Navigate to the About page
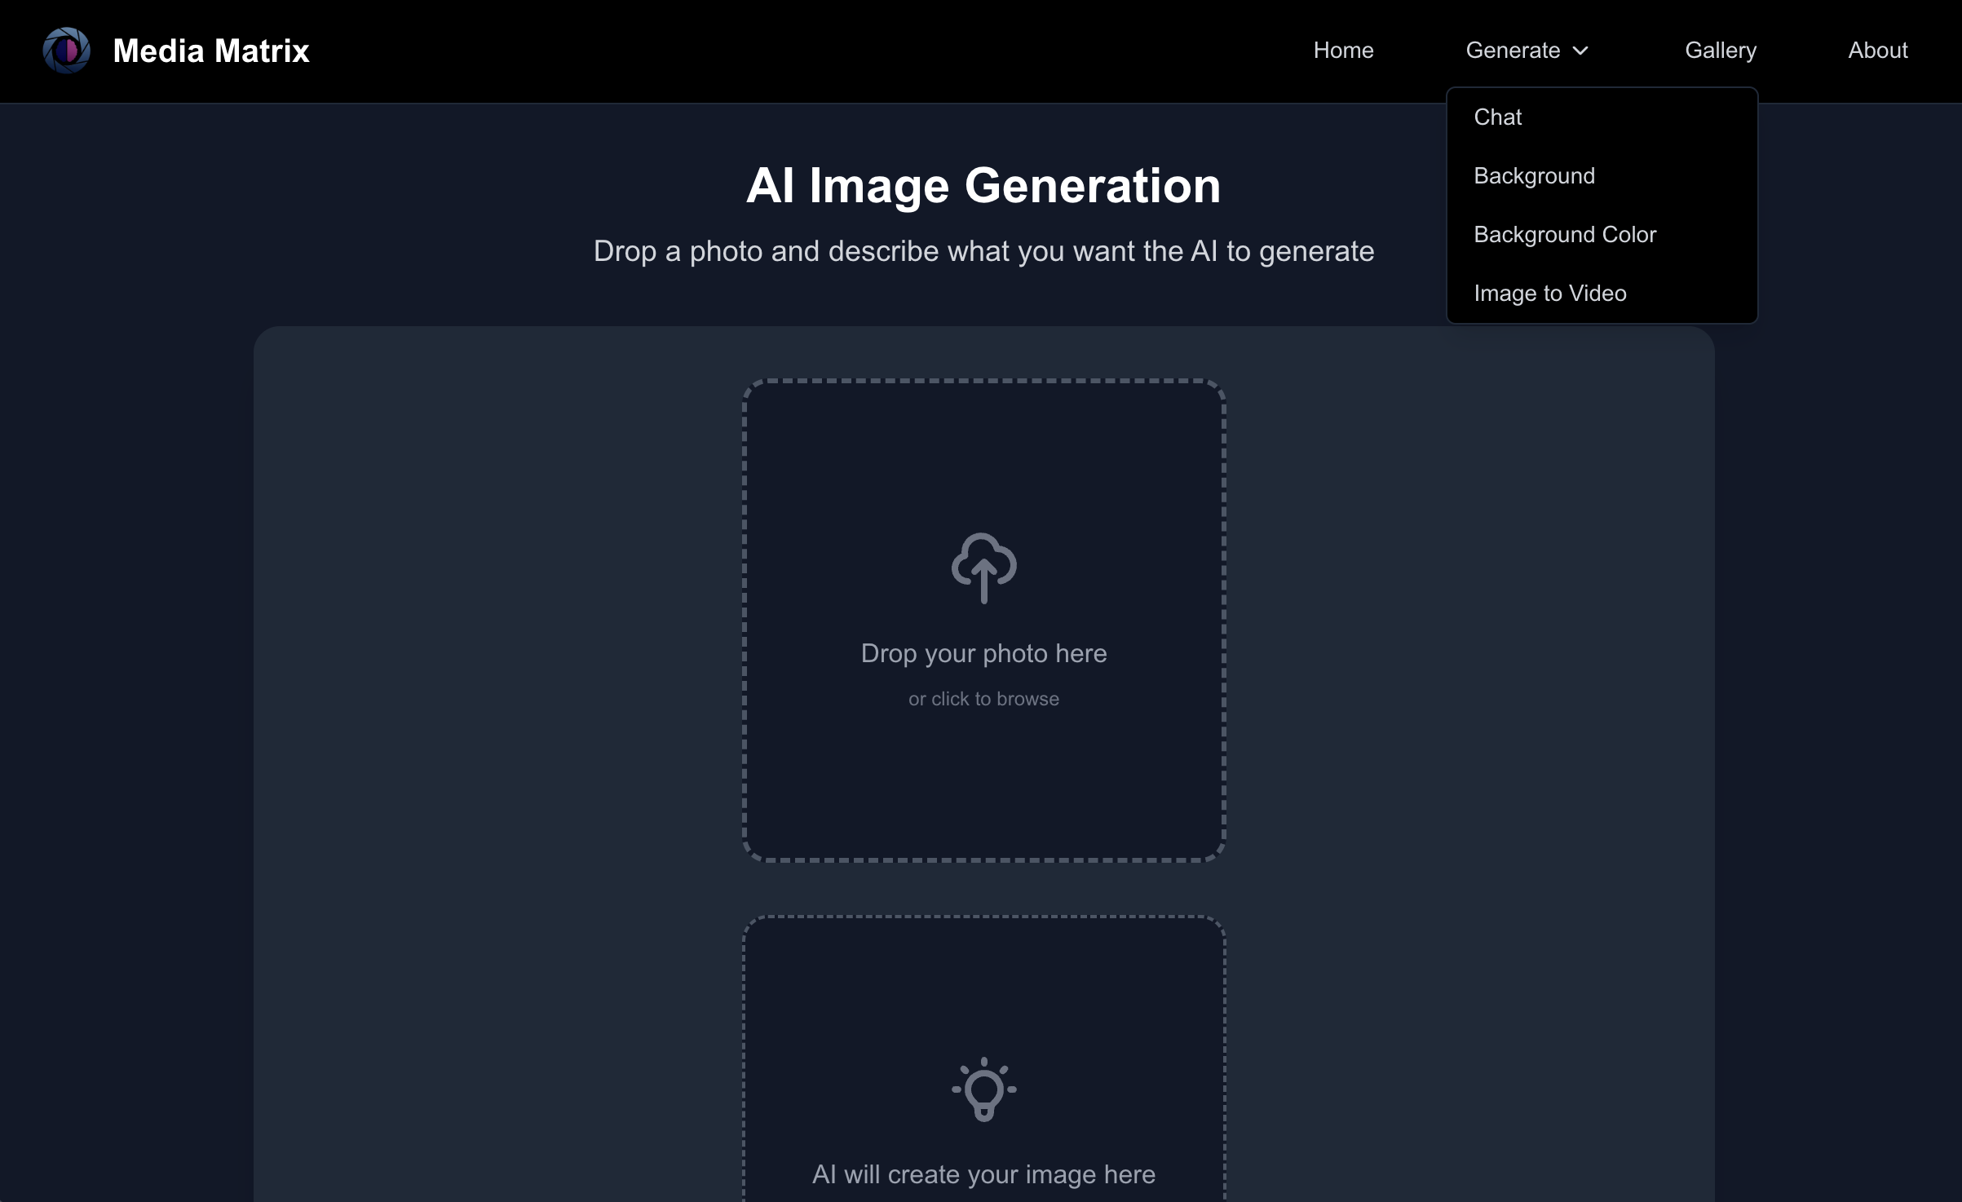Image resolution: width=1962 pixels, height=1202 pixels. 1877,51
